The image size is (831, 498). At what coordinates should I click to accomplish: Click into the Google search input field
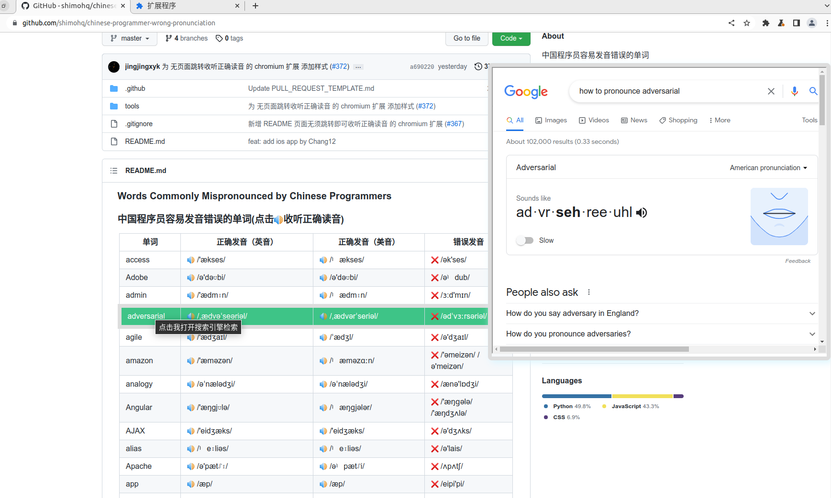(x=670, y=91)
